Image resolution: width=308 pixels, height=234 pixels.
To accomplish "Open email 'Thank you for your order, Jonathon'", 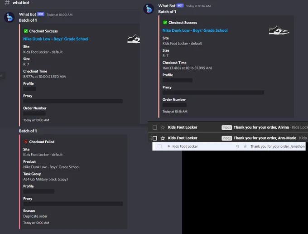I will 277,146.
